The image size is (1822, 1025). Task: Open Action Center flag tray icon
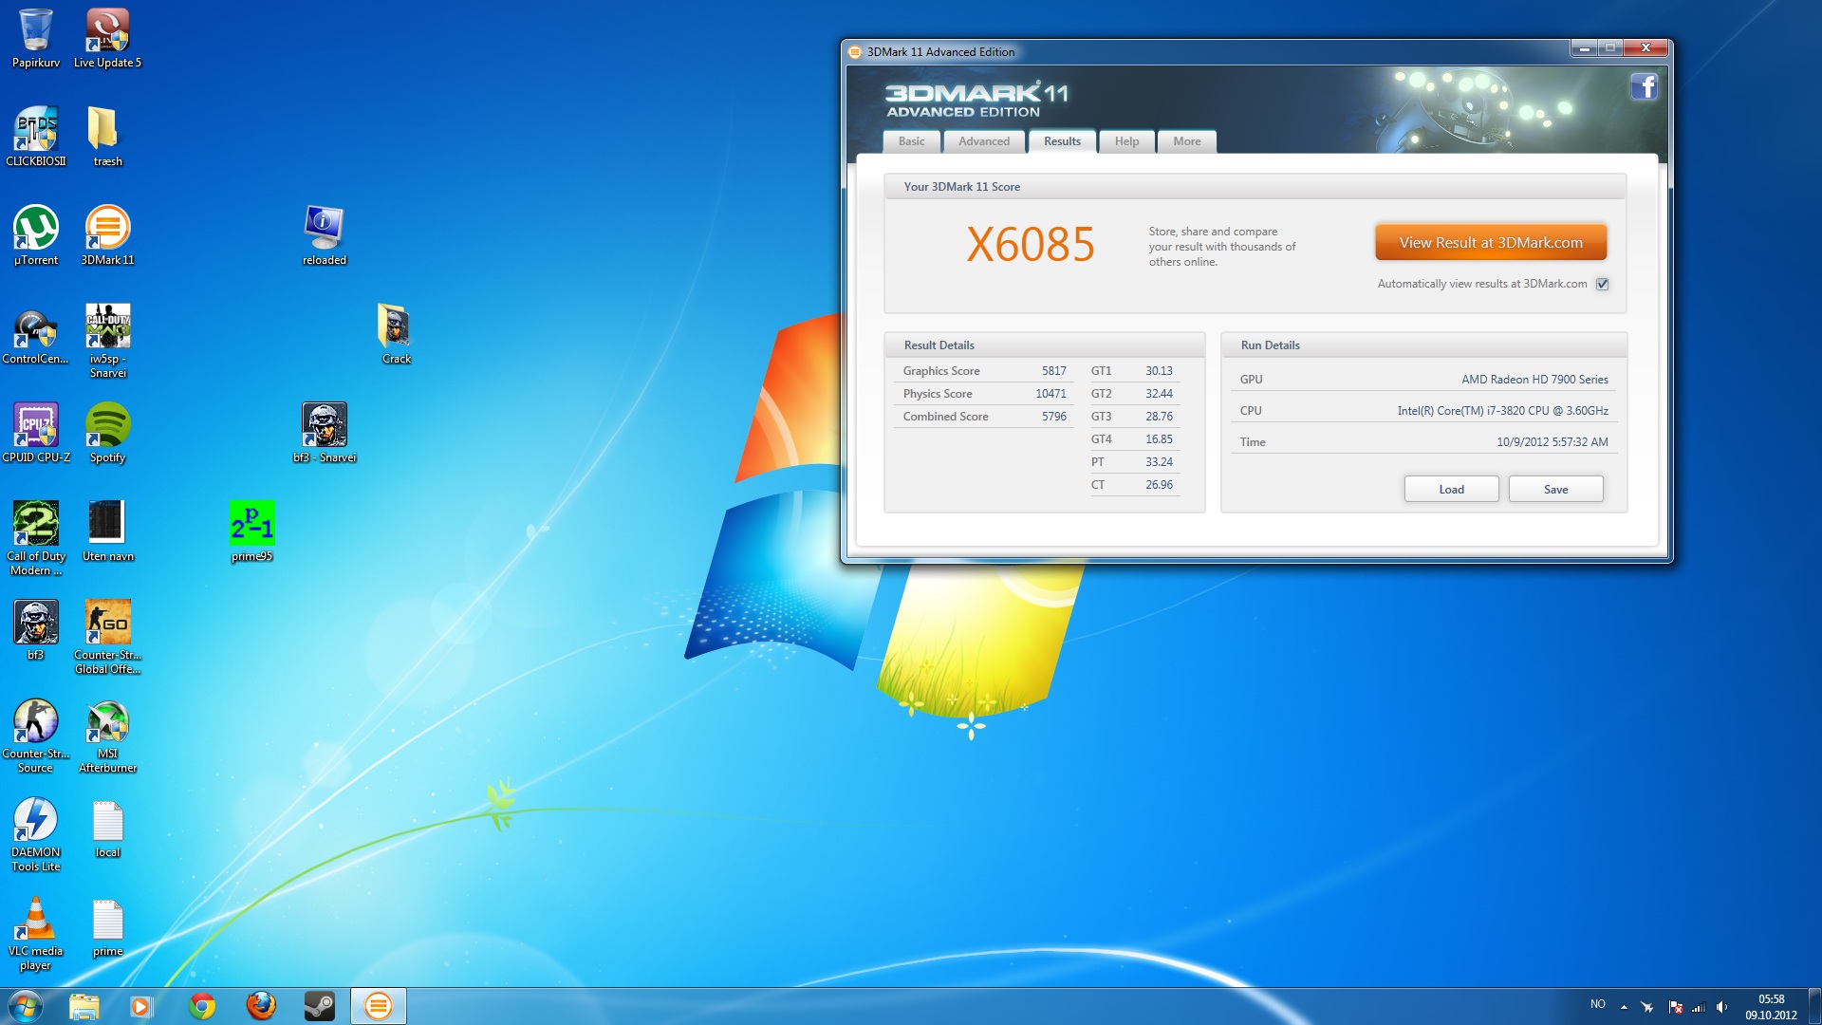pyautogui.click(x=1675, y=1006)
